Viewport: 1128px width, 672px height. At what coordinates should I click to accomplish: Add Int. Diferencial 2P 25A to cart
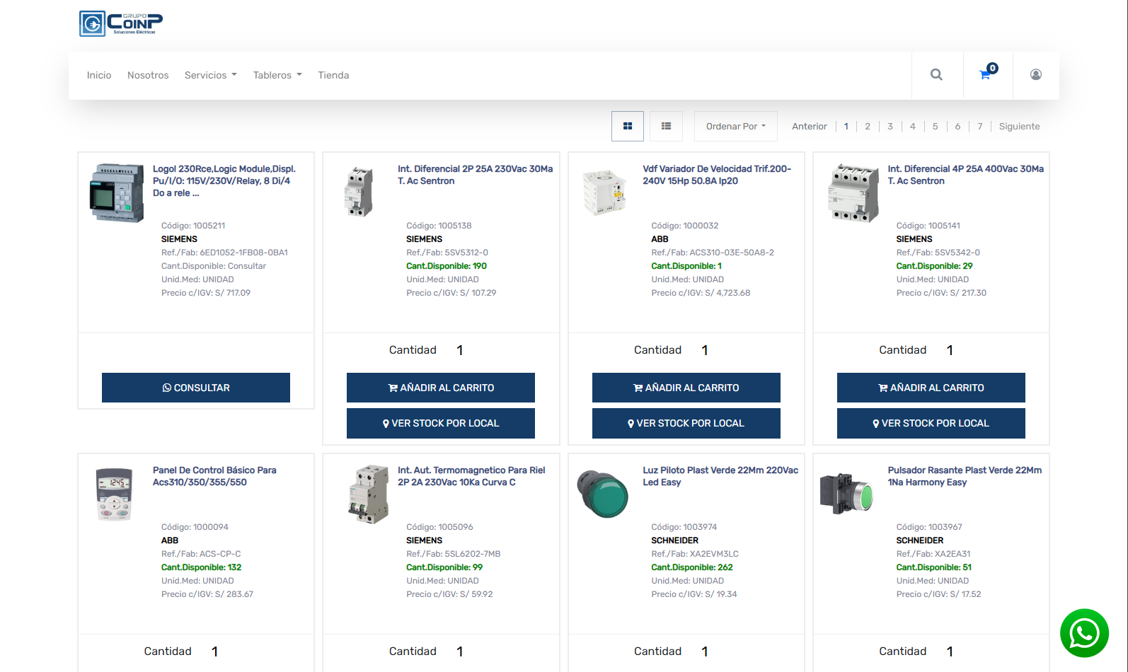point(441,388)
